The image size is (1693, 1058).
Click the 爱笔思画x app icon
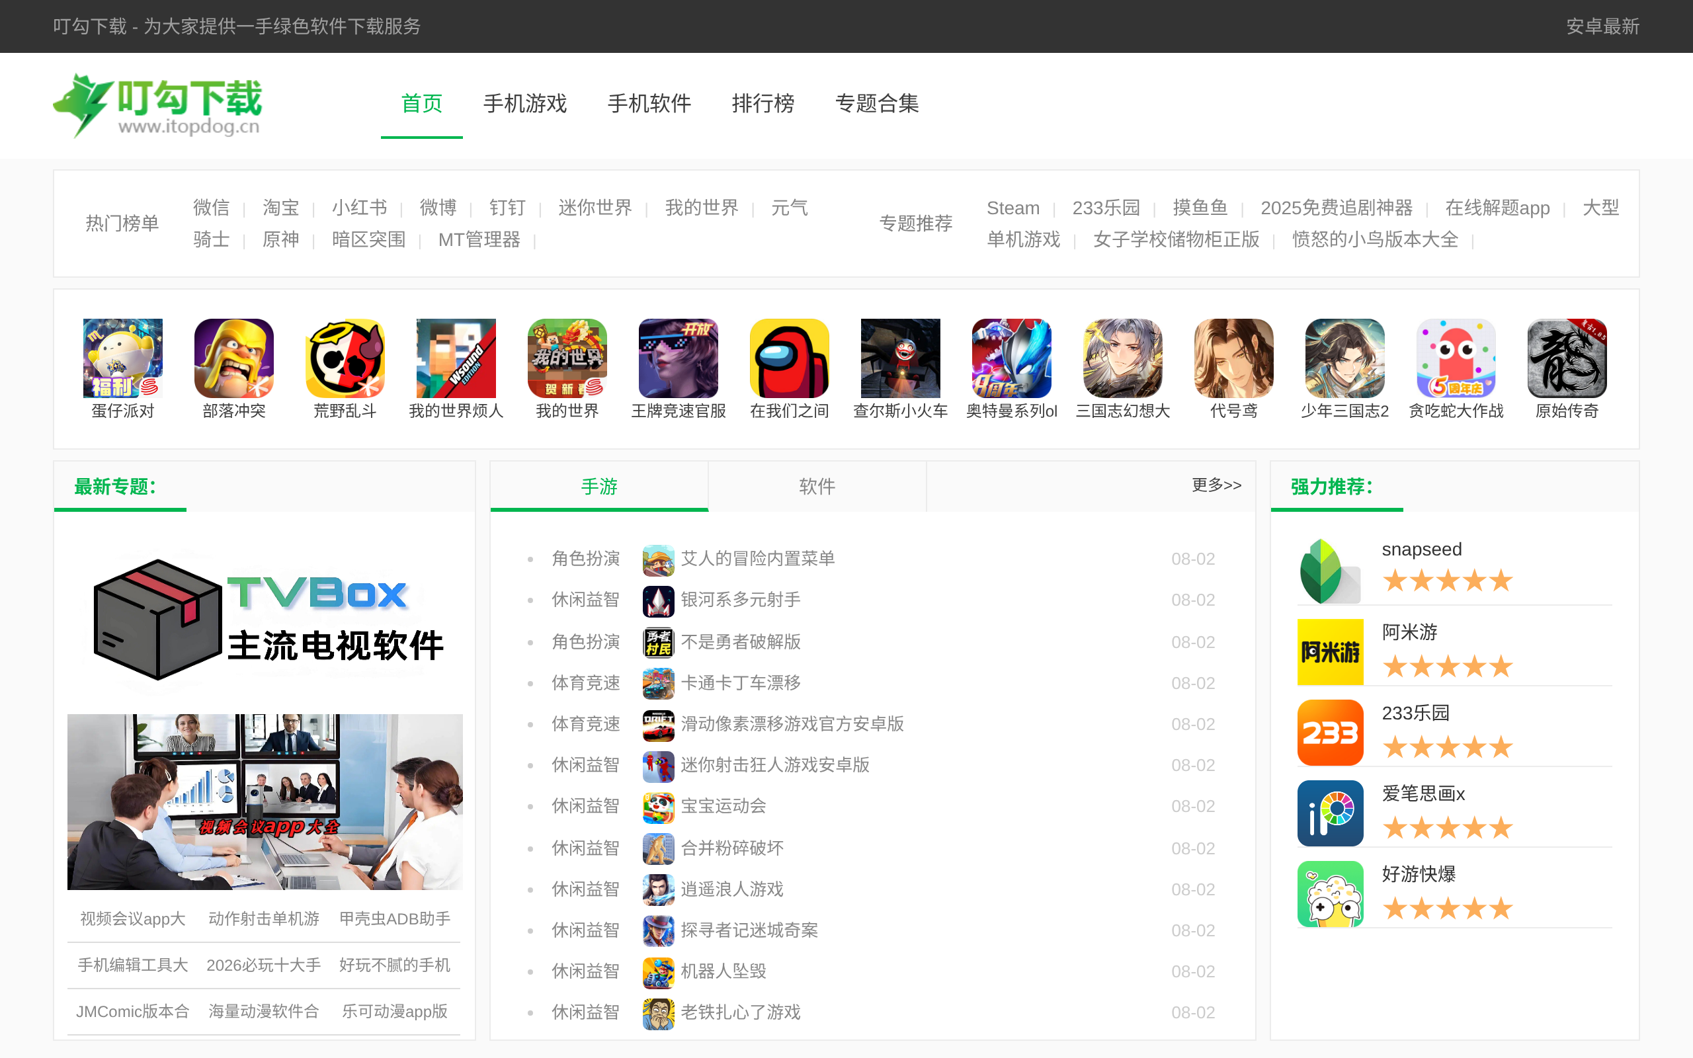[1330, 813]
